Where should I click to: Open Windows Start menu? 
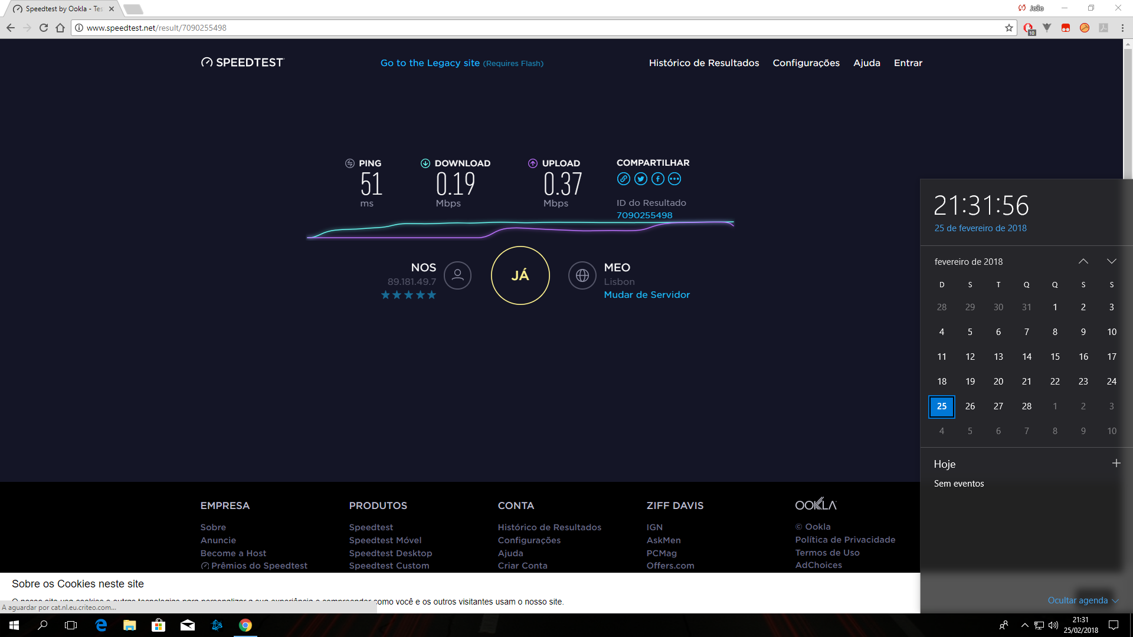pyautogui.click(x=14, y=625)
